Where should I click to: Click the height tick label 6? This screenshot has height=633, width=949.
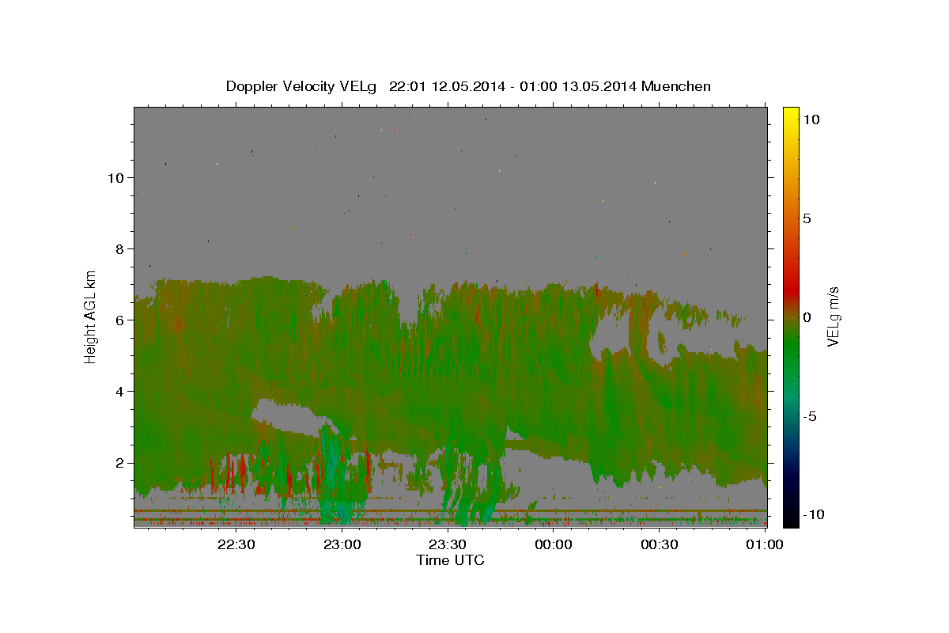click(119, 320)
